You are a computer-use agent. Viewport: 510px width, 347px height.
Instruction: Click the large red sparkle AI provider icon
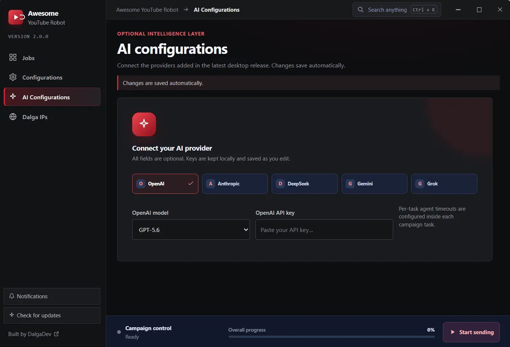tap(144, 124)
